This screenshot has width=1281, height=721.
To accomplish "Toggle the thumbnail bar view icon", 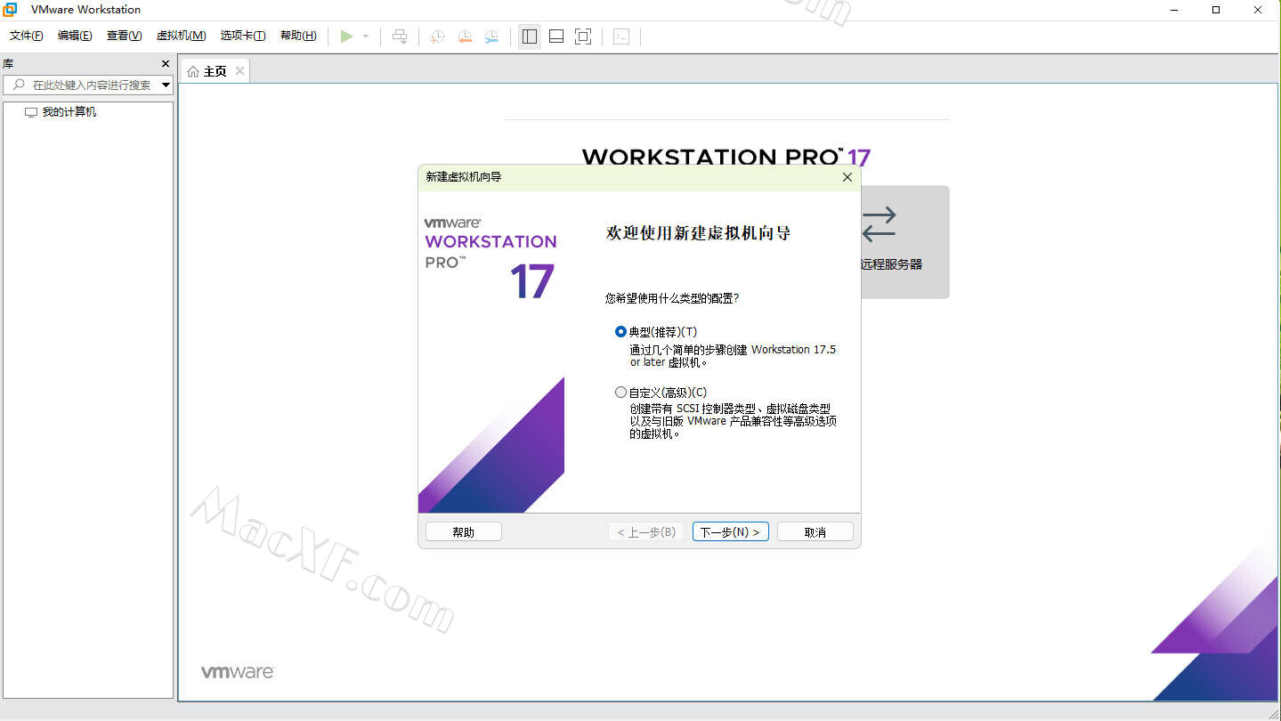I will coord(556,36).
